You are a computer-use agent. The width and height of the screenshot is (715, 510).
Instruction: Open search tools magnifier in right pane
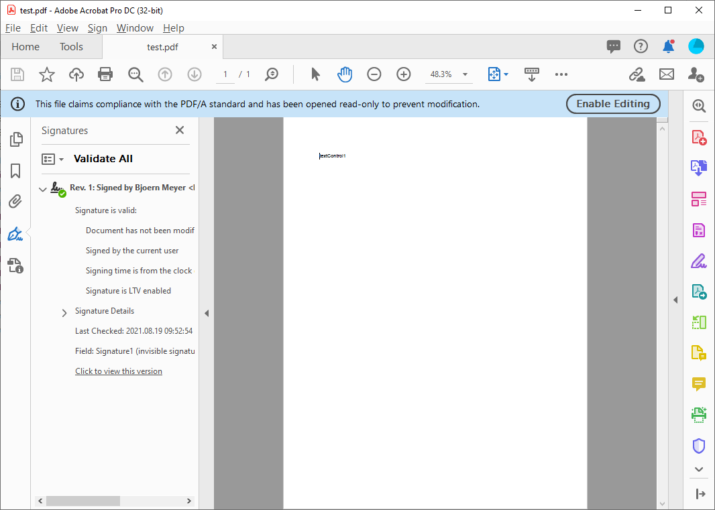pos(699,106)
